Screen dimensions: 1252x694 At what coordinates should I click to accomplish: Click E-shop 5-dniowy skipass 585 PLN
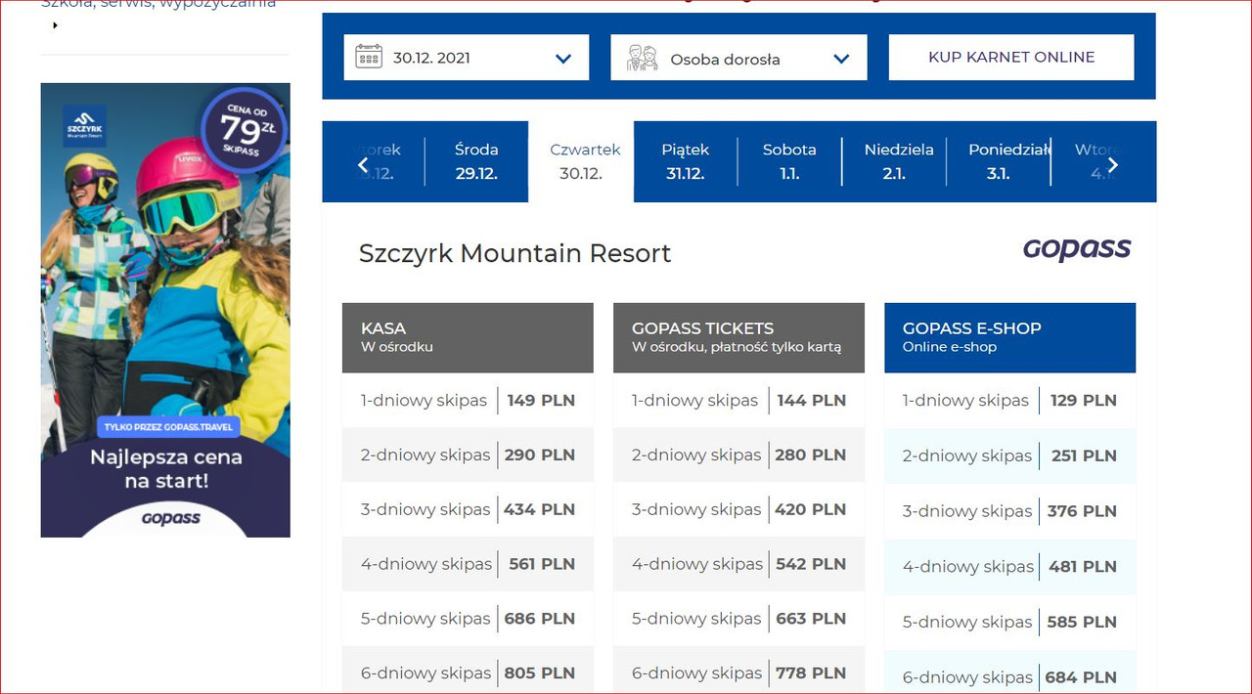[1009, 622]
